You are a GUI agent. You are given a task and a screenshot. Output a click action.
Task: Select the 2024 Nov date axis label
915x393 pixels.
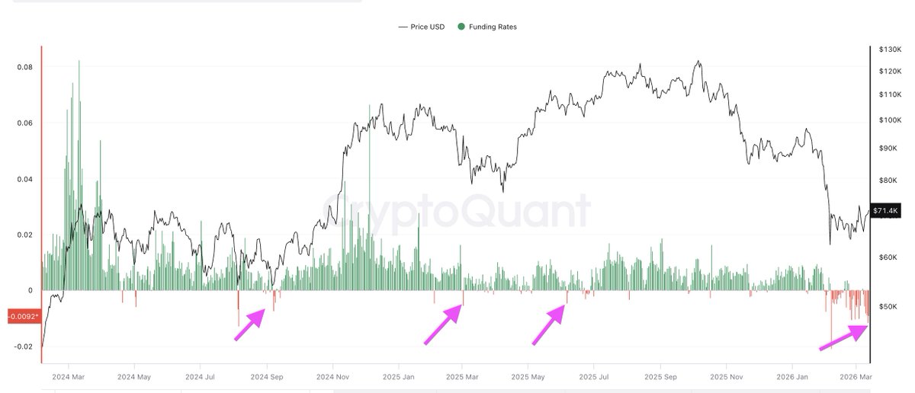point(332,376)
